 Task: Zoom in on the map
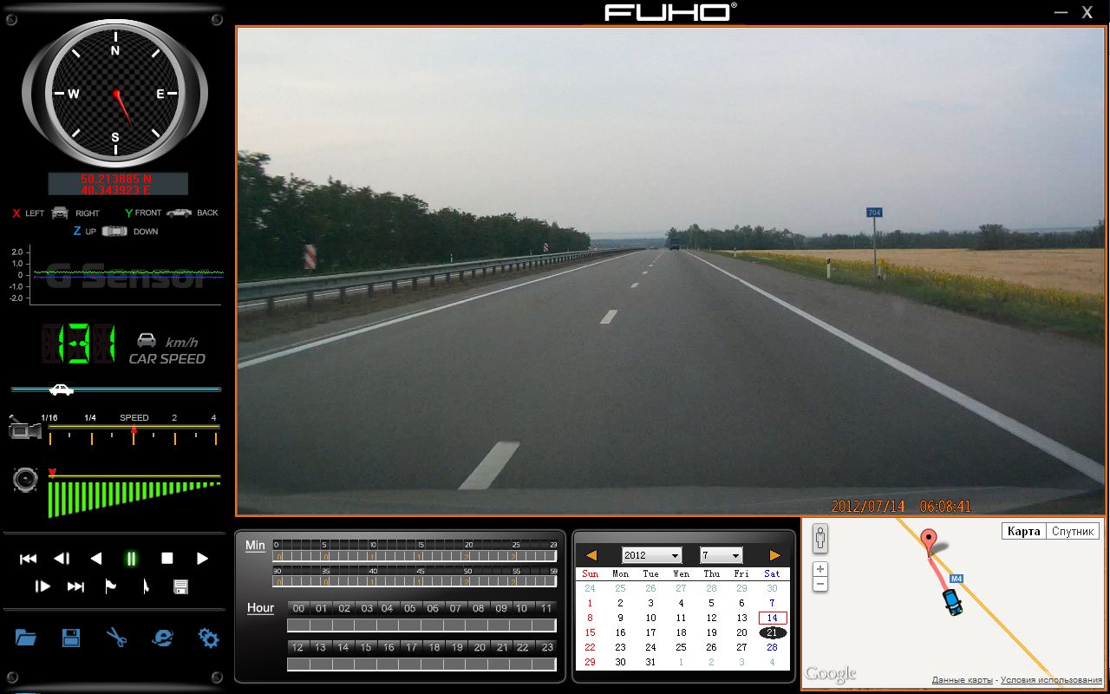coord(820,569)
